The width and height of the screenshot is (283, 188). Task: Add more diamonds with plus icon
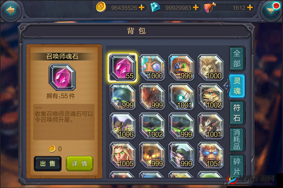coord(196,8)
